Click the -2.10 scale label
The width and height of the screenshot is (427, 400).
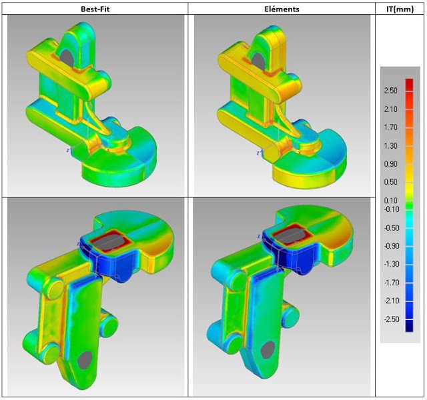pos(392,301)
